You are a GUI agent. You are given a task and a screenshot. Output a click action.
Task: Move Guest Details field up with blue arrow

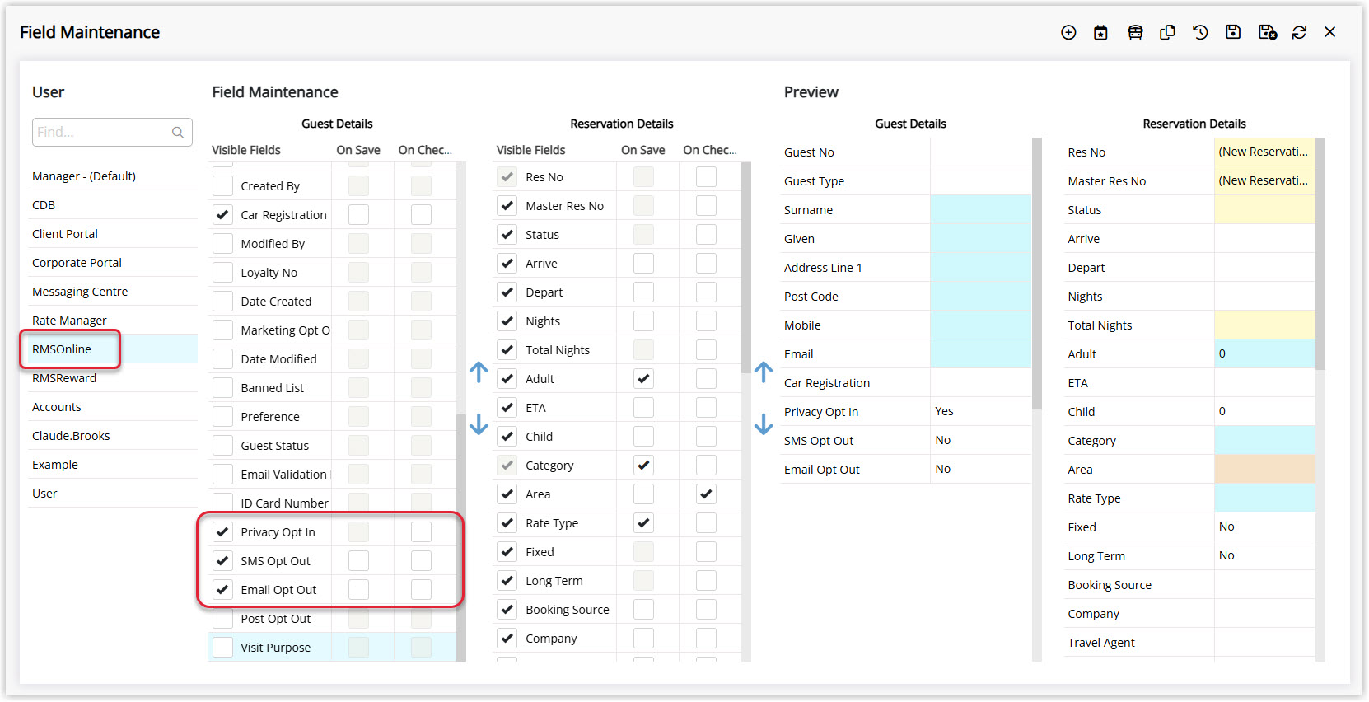479,372
